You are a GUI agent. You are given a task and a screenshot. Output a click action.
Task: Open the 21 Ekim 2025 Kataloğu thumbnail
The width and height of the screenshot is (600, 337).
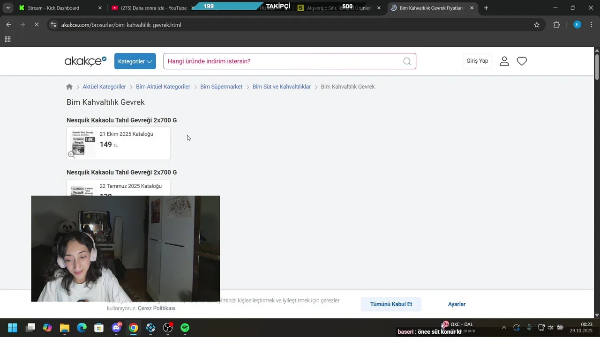[x=83, y=143]
